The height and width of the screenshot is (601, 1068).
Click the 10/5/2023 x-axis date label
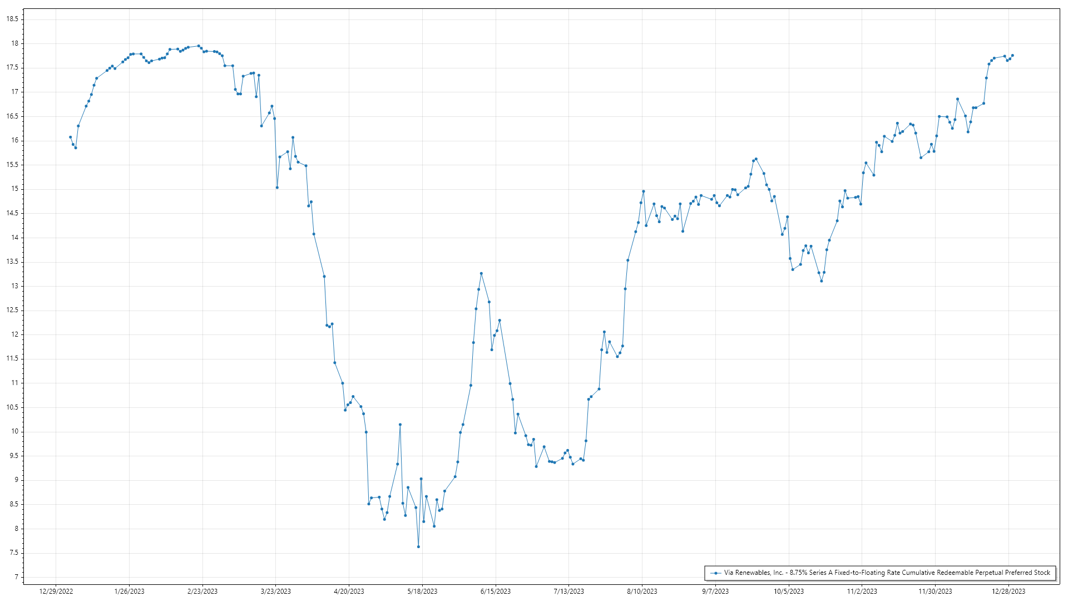(x=789, y=591)
